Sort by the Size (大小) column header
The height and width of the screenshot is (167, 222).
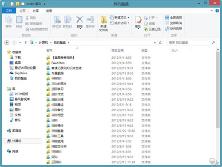click(174, 50)
